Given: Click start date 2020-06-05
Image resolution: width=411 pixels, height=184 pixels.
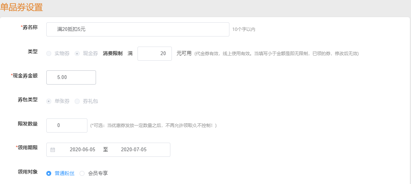Looking at the screenshot, I should point(83,150).
